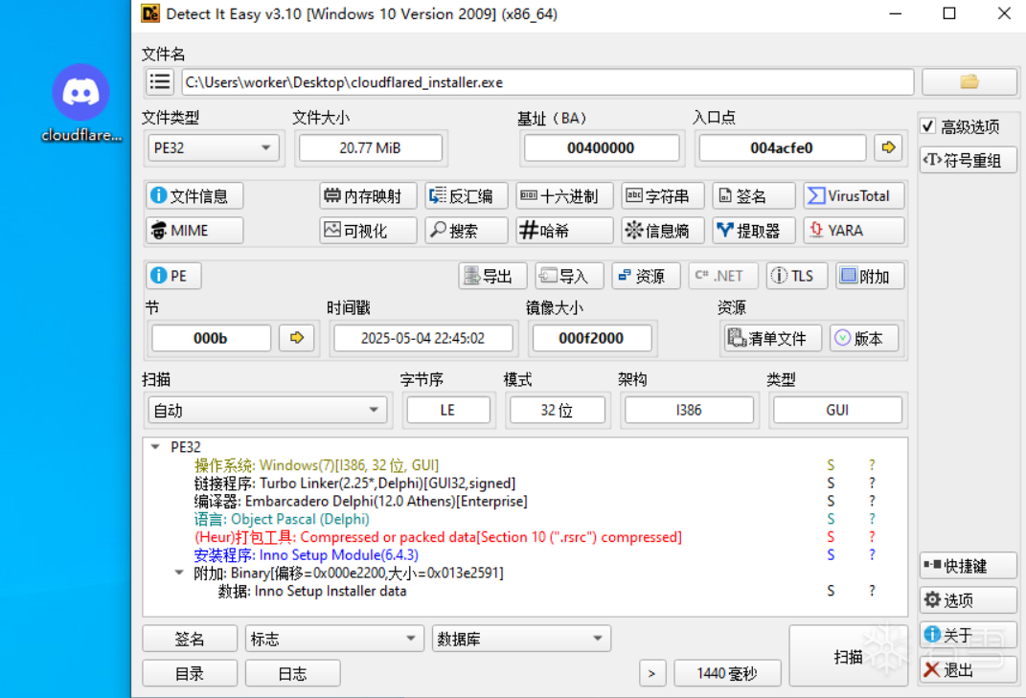Open the file browser folder button
Image resolution: width=1026 pixels, height=698 pixels.
(x=969, y=81)
